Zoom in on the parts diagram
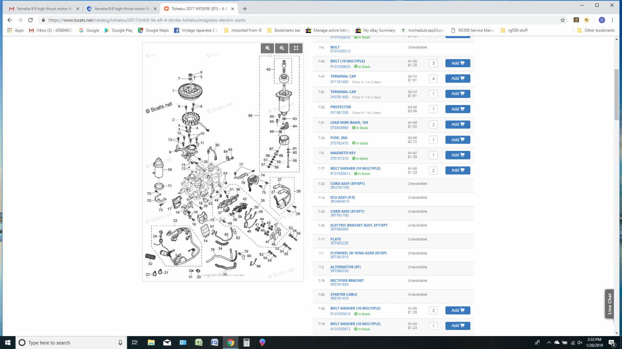The width and height of the screenshot is (622, 349). [267, 48]
